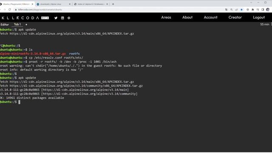Click the 55 min remaining timer
The width and height of the screenshot is (272, 153).
pos(264,25)
